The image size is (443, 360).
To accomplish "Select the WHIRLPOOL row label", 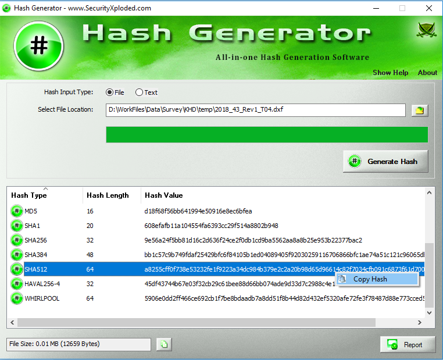I will coord(42,298).
